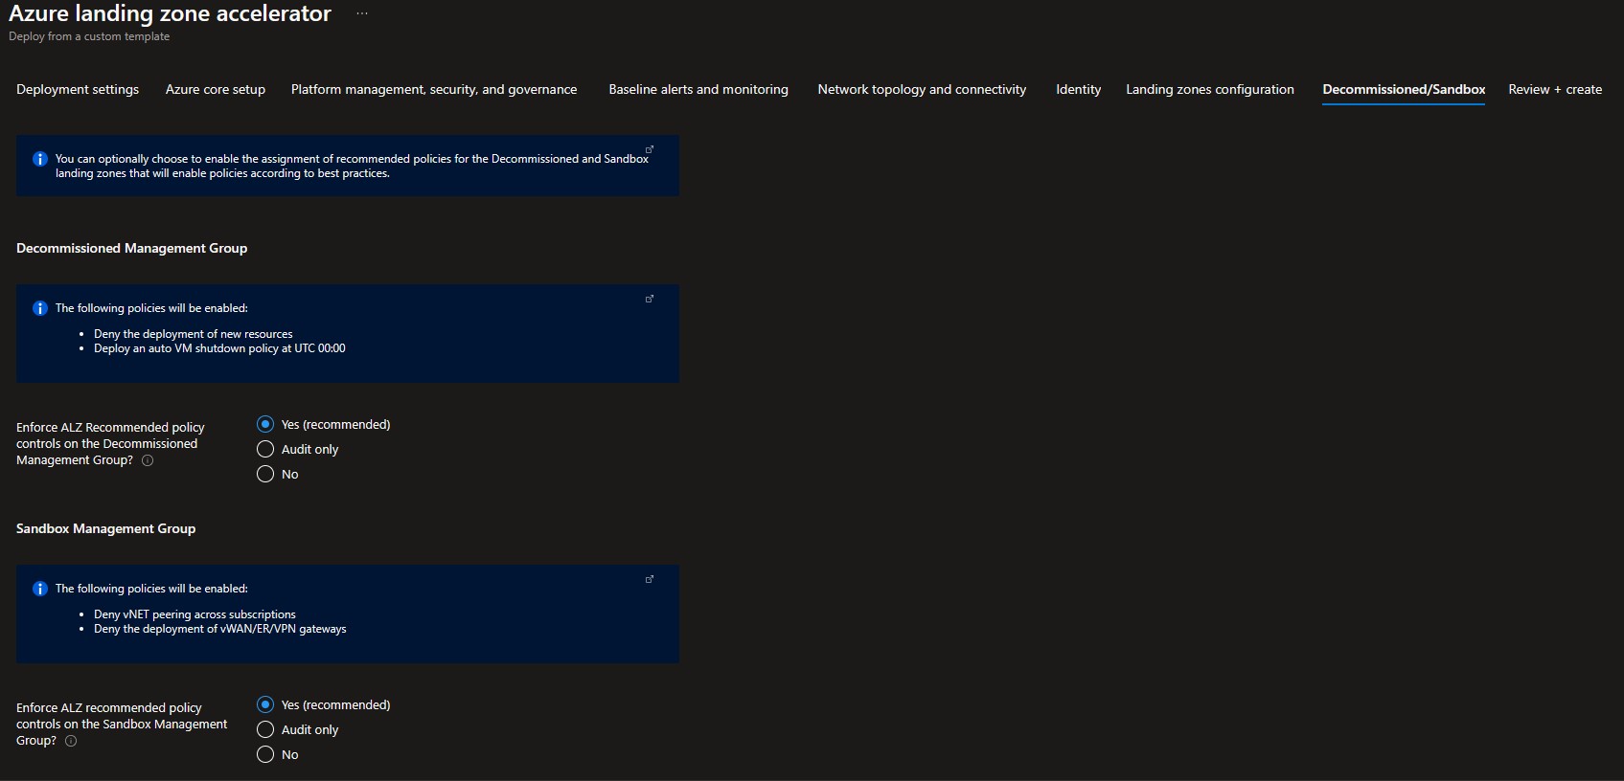Select No for Decommissioned Management Group
This screenshot has width=1624, height=781.
pyautogui.click(x=265, y=474)
